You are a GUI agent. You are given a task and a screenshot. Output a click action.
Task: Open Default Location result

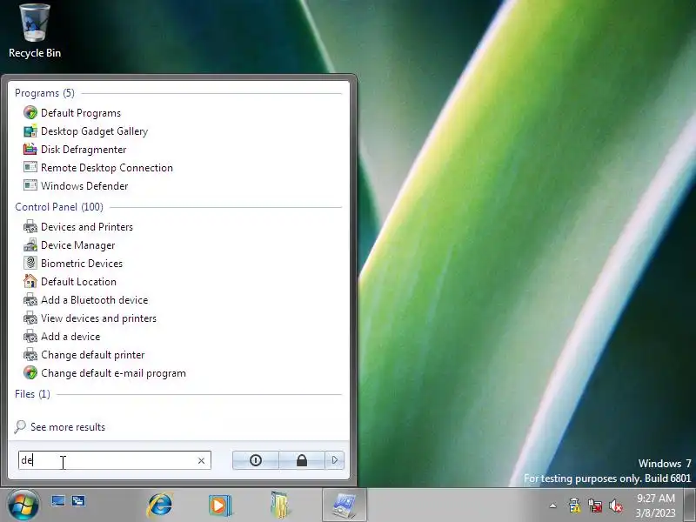pyautogui.click(x=78, y=281)
